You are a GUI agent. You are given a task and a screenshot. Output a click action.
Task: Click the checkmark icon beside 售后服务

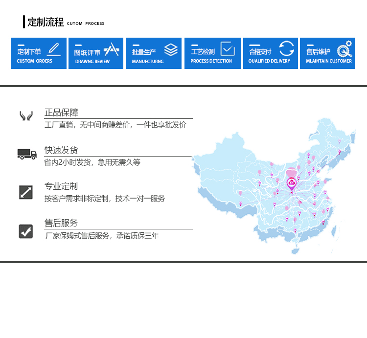tap(26, 231)
